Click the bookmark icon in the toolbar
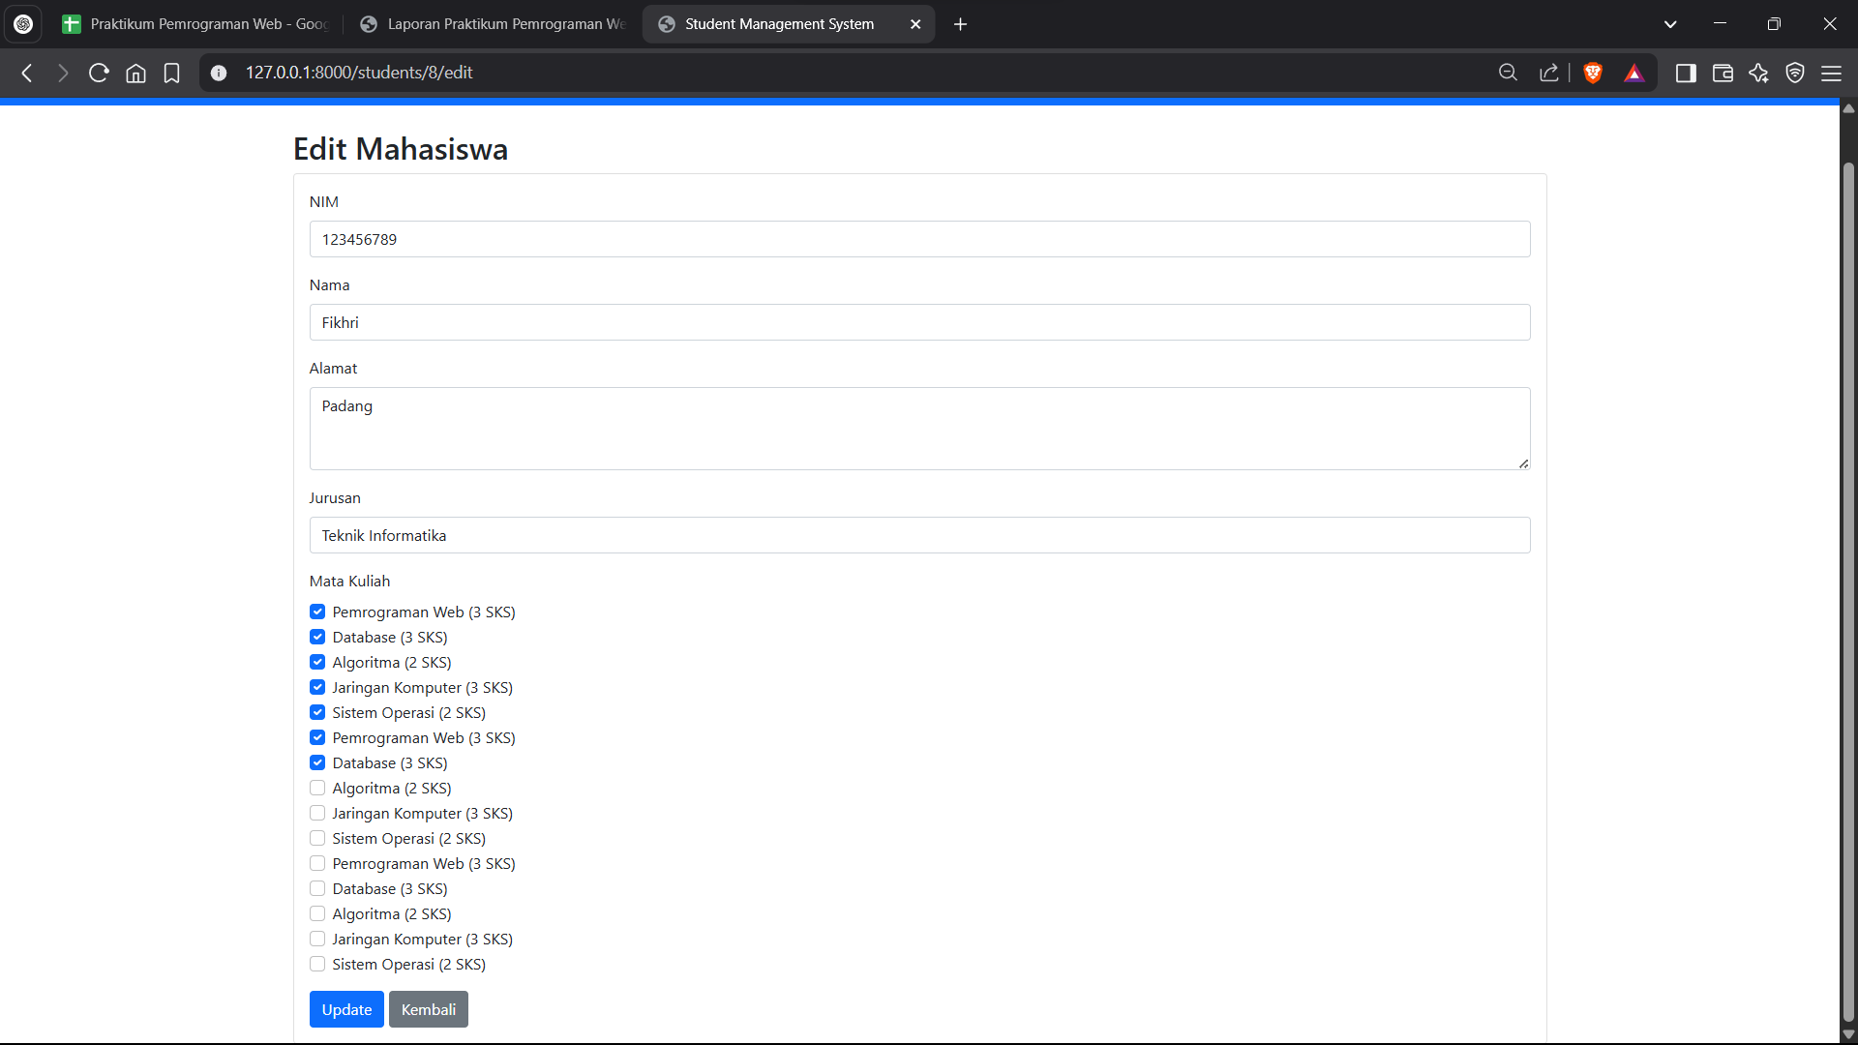Image resolution: width=1858 pixels, height=1045 pixels. pyautogui.click(x=171, y=73)
